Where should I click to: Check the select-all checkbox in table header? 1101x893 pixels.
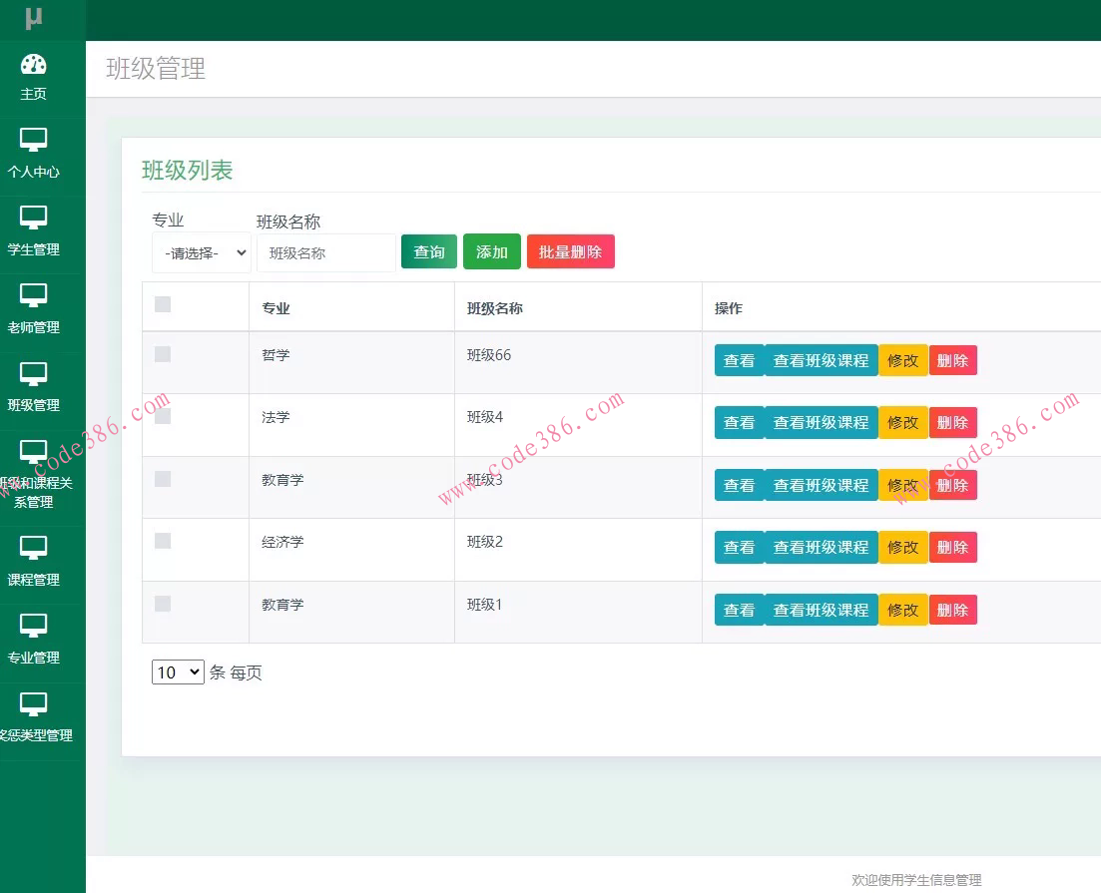163,304
